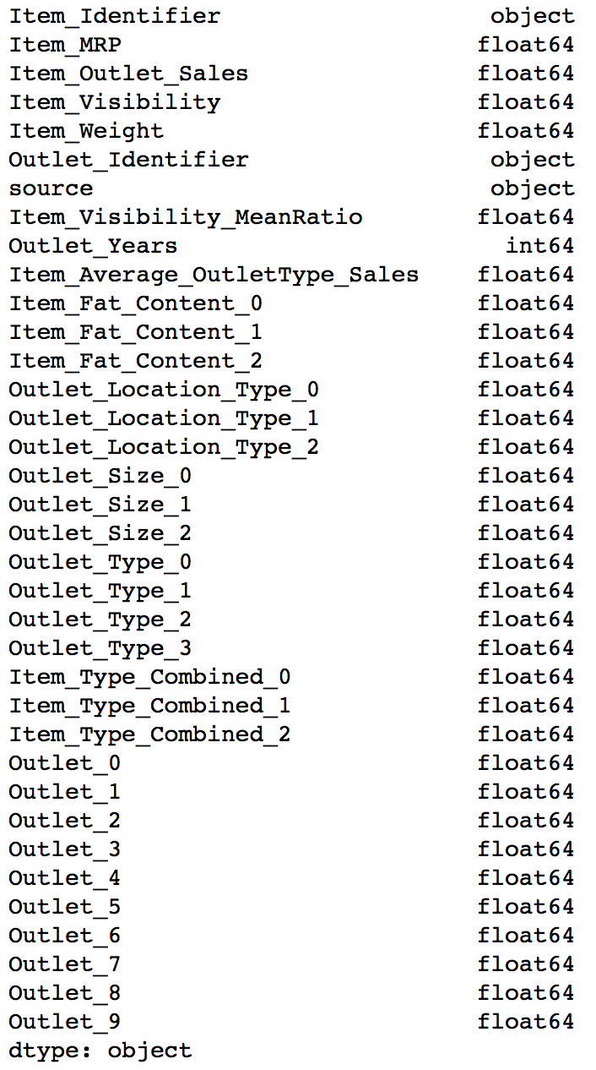This screenshot has width=596, height=1070.
Task: Click the Item_Visibility_MeanRatio text
Action: point(186,217)
